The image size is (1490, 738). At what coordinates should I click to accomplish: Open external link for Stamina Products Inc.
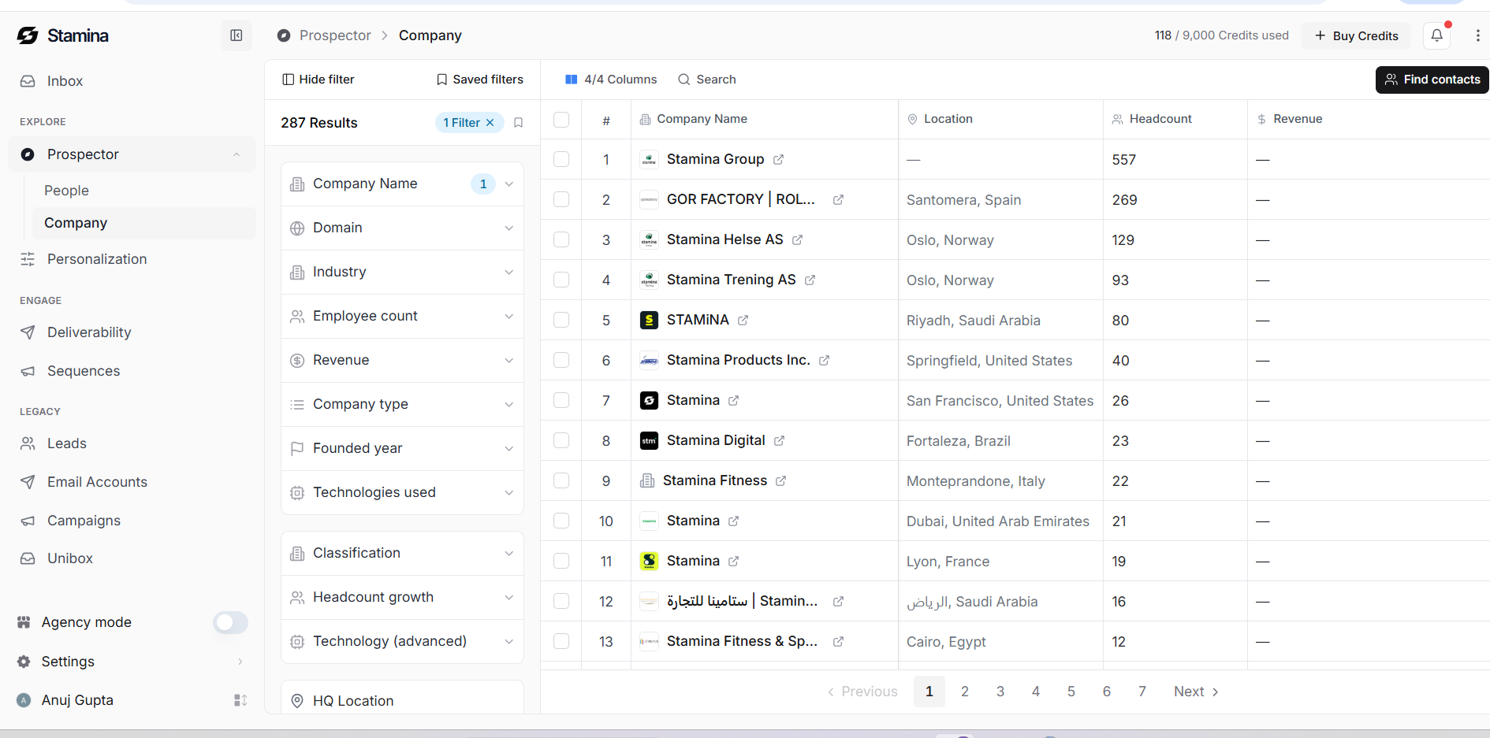(x=824, y=361)
